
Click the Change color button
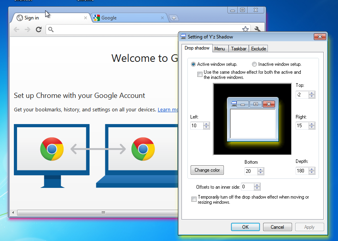[207, 170]
